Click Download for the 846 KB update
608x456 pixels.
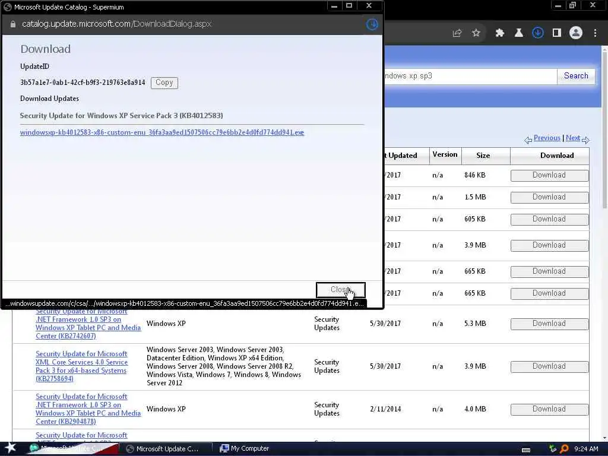click(x=549, y=175)
